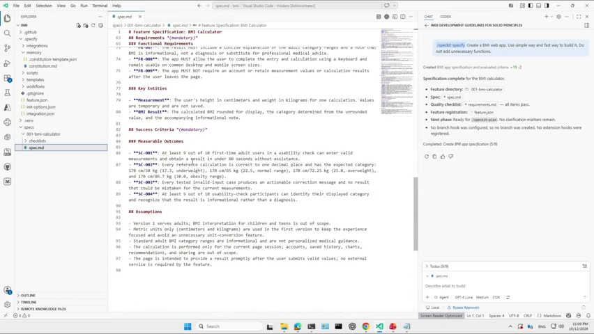594x334 pixels.
Task: Toggle Bypass Approvals setting
Action: point(463,308)
